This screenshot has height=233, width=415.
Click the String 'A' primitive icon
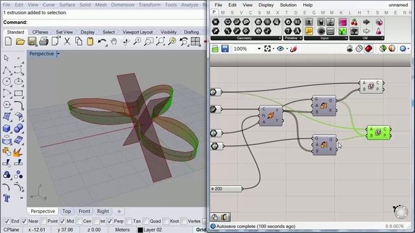click(x=297, y=31)
